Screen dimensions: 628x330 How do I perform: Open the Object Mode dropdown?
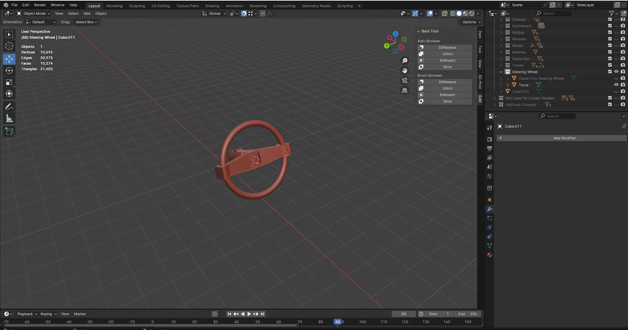click(33, 13)
